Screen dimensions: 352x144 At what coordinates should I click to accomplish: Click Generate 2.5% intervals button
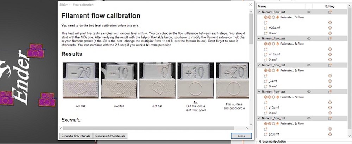(110, 136)
